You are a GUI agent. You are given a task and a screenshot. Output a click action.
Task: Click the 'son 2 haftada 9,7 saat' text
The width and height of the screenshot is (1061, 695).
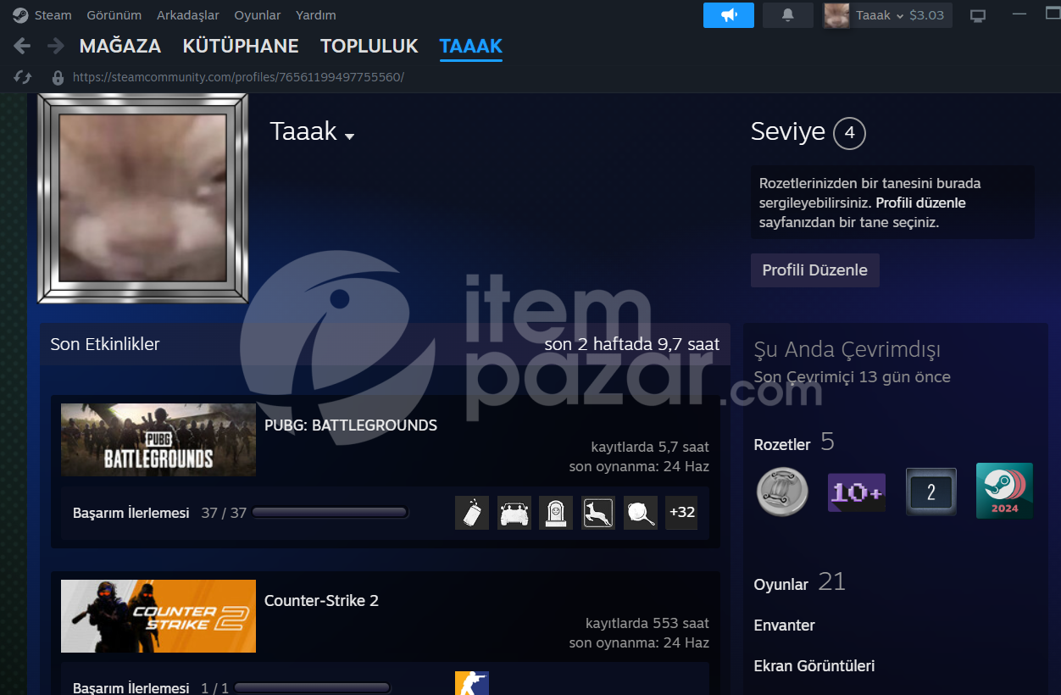click(x=632, y=344)
